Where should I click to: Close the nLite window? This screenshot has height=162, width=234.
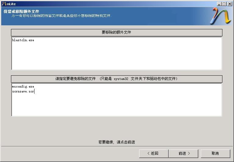pos(229,4)
